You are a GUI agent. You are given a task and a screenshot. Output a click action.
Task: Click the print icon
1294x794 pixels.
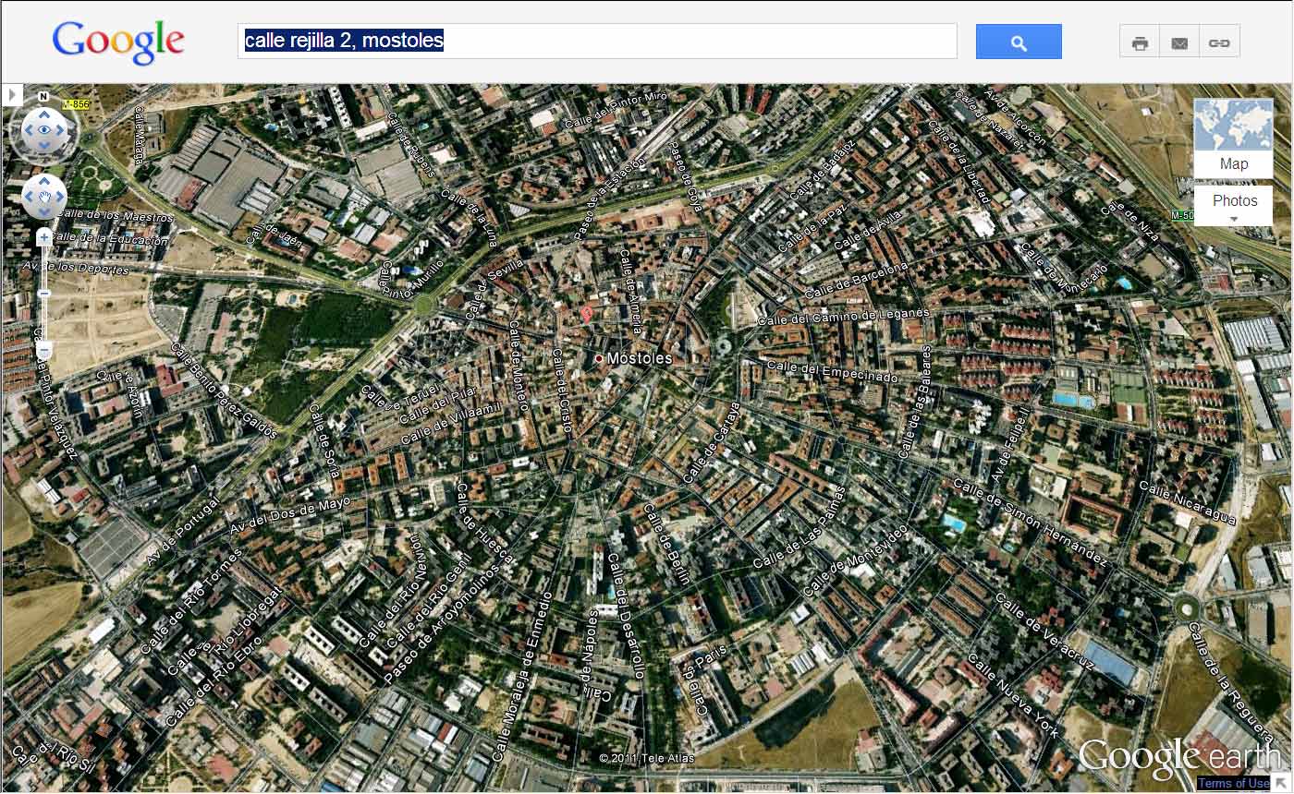pyautogui.click(x=1140, y=42)
